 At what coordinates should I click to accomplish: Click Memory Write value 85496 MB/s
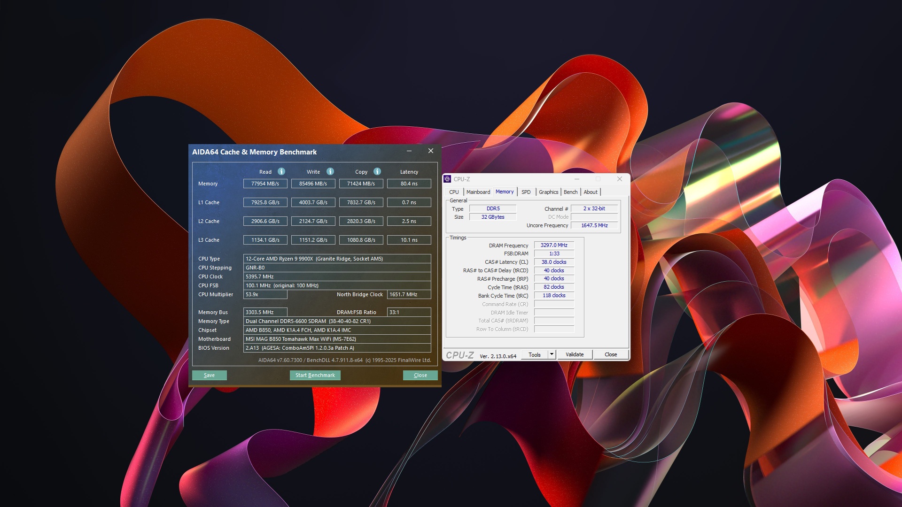click(313, 184)
